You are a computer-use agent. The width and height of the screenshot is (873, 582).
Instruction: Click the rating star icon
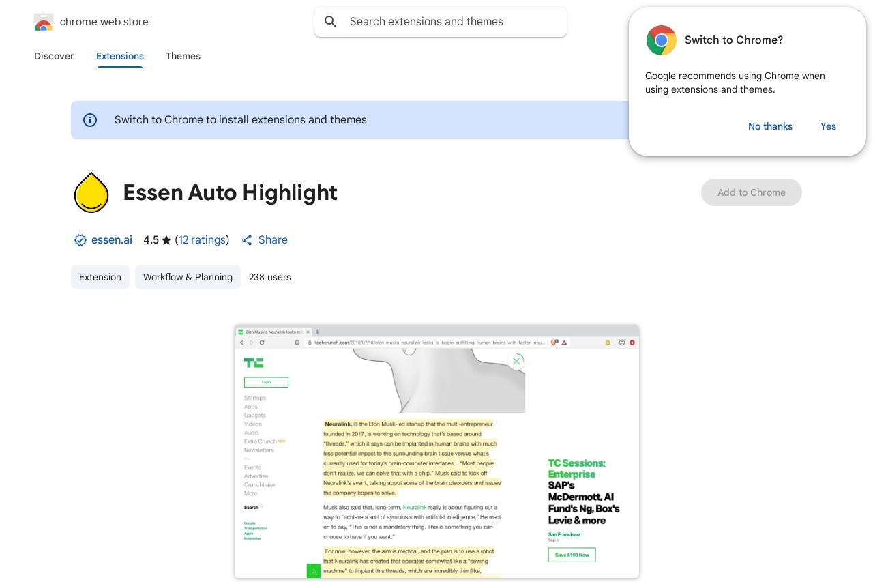pos(166,240)
